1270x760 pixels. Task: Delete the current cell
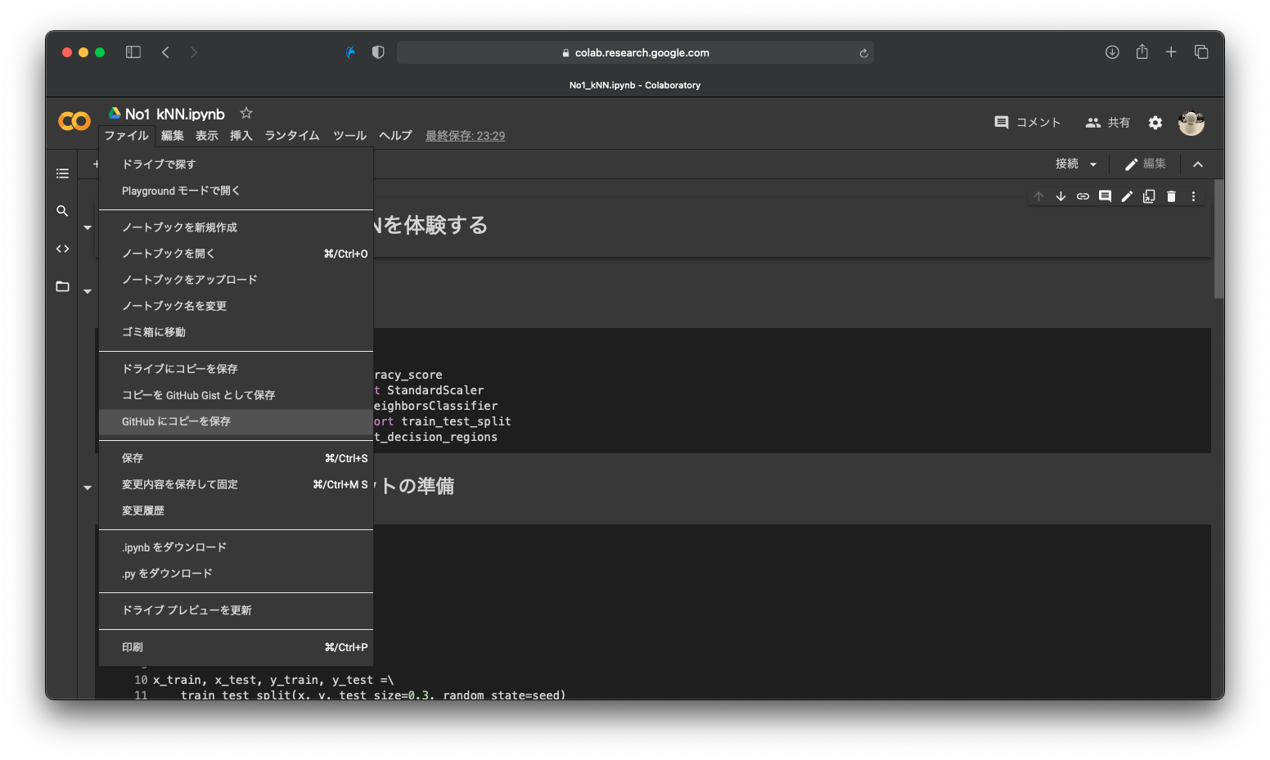pos(1171,196)
